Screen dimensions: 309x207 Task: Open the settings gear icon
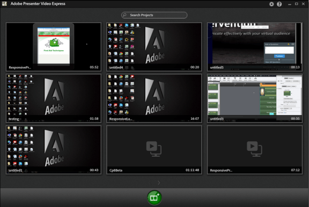tap(271, 4)
